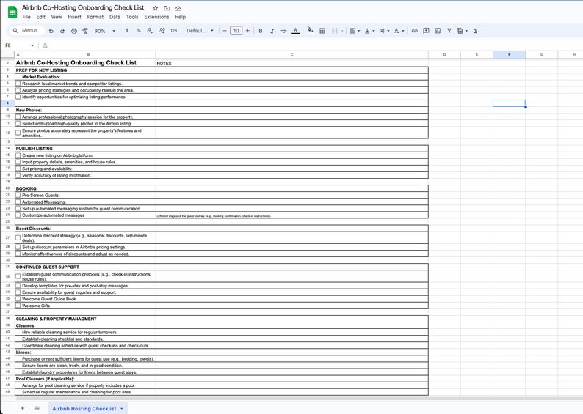Insert a chart
Viewport: 583px width, 414px height.
click(438, 31)
